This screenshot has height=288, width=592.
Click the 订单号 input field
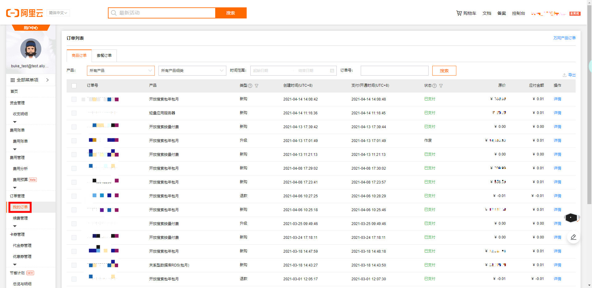(x=395, y=71)
